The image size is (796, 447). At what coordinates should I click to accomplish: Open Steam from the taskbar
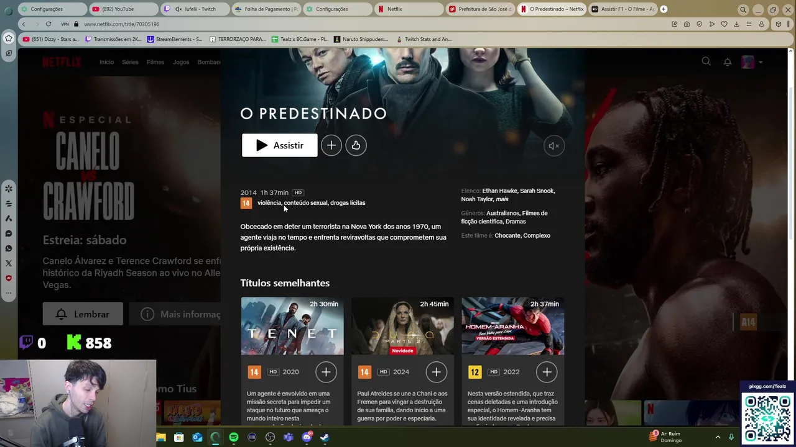coord(325,437)
